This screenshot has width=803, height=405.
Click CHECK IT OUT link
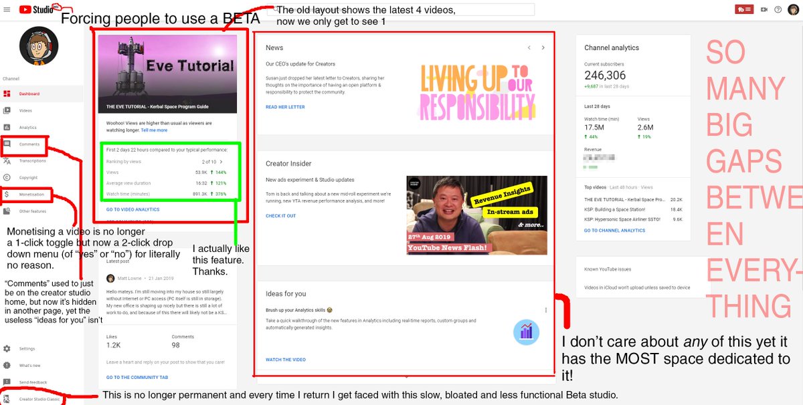[280, 216]
